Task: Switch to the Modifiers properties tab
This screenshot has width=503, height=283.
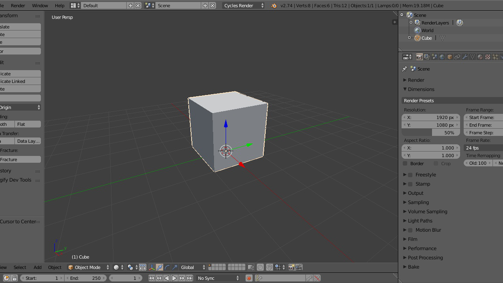Action: click(464, 57)
